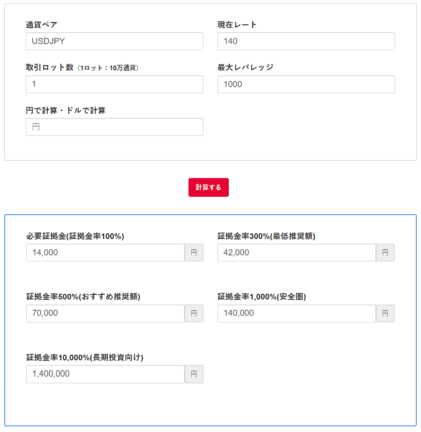Click the 円 unit badge beside 1,400,000
Viewport: 421px width, 432px height.
click(x=194, y=374)
